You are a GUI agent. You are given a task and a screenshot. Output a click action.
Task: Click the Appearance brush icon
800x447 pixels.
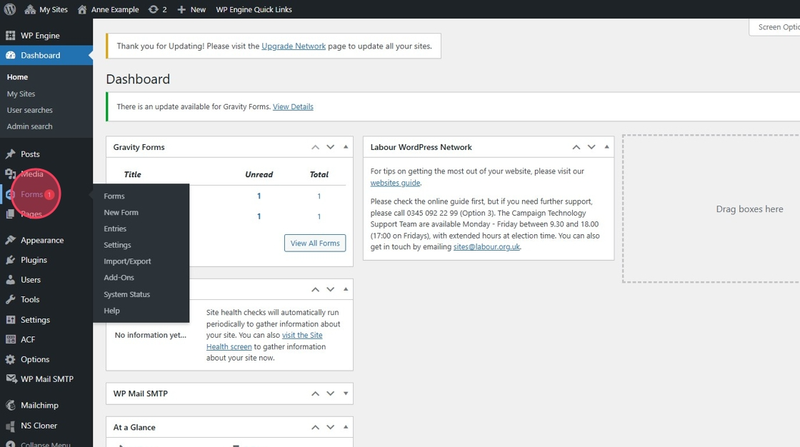tap(10, 240)
